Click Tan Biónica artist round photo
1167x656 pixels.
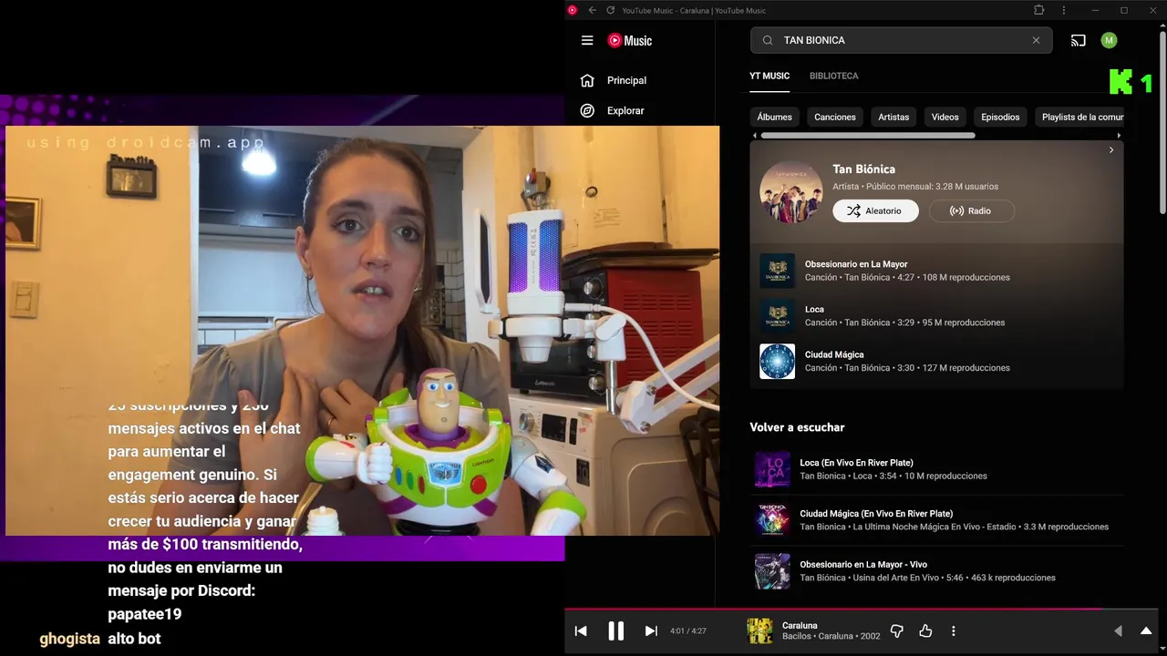[x=790, y=191]
